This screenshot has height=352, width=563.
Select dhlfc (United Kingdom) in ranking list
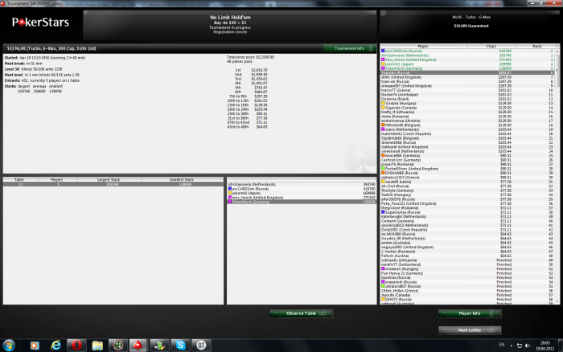468,77
